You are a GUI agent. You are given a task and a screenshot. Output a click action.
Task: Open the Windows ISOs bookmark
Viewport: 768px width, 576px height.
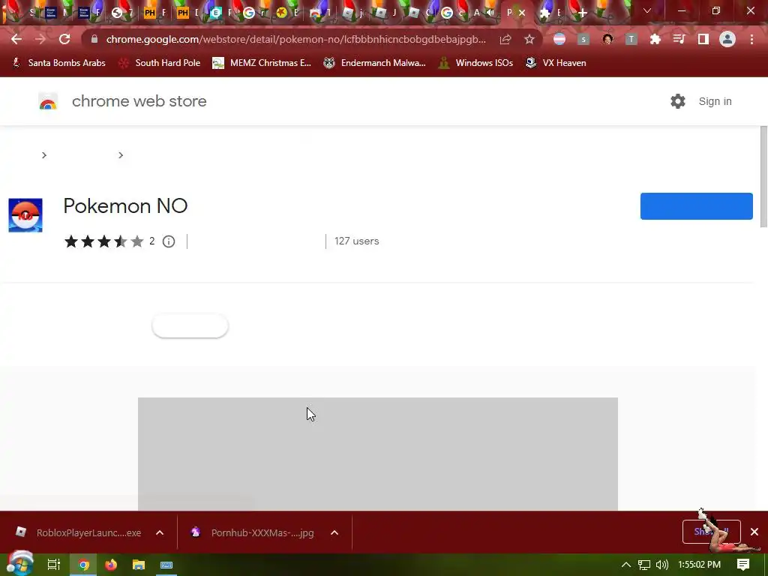[475, 63]
